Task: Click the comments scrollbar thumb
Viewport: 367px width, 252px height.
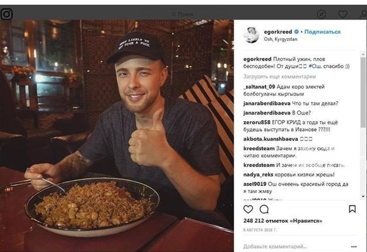Action: click(x=363, y=92)
